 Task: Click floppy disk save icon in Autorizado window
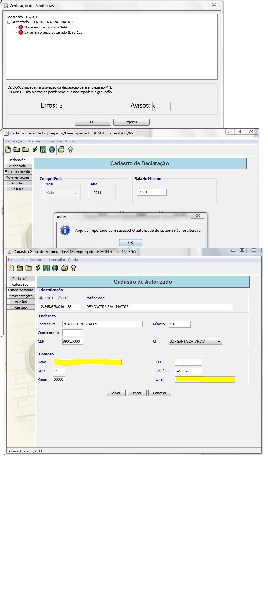coord(46,268)
